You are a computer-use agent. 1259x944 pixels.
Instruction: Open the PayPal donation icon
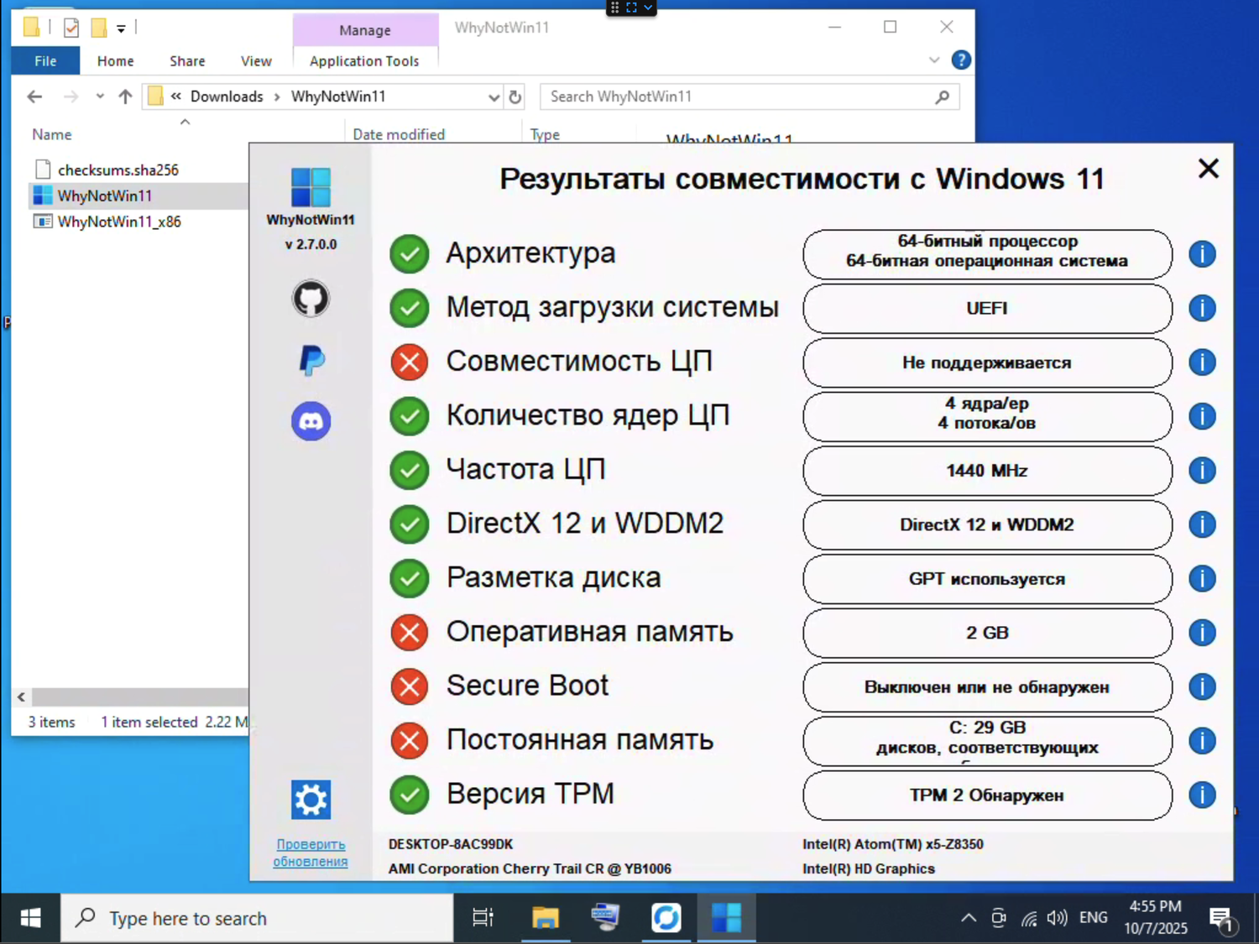(311, 360)
